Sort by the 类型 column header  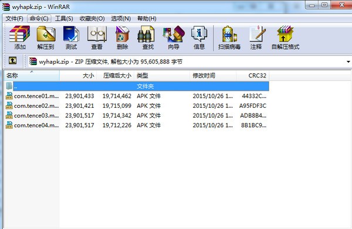pos(162,76)
